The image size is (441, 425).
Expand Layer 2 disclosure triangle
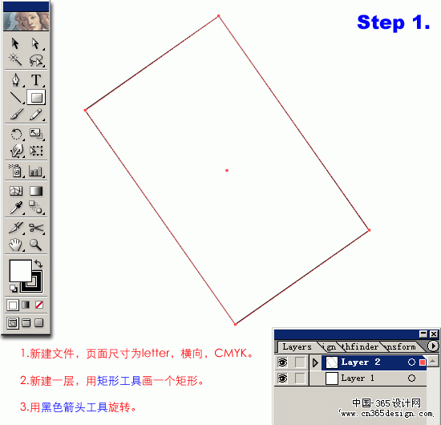click(315, 362)
